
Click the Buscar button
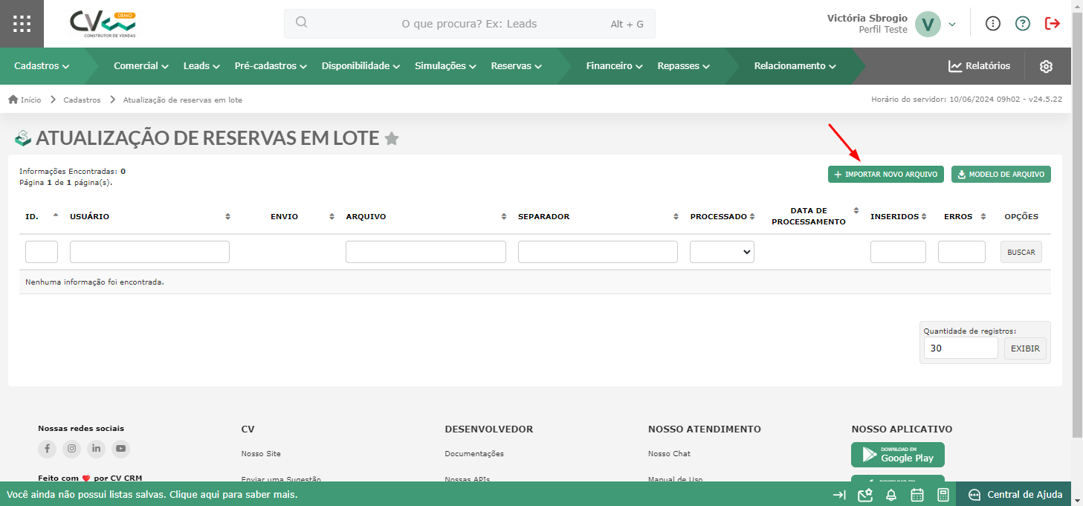click(x=1021, y=252)
